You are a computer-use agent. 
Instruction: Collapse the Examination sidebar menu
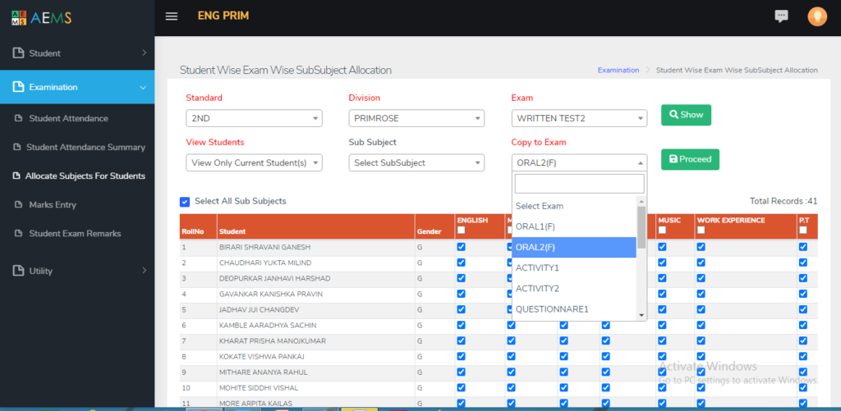pos(77,87)
